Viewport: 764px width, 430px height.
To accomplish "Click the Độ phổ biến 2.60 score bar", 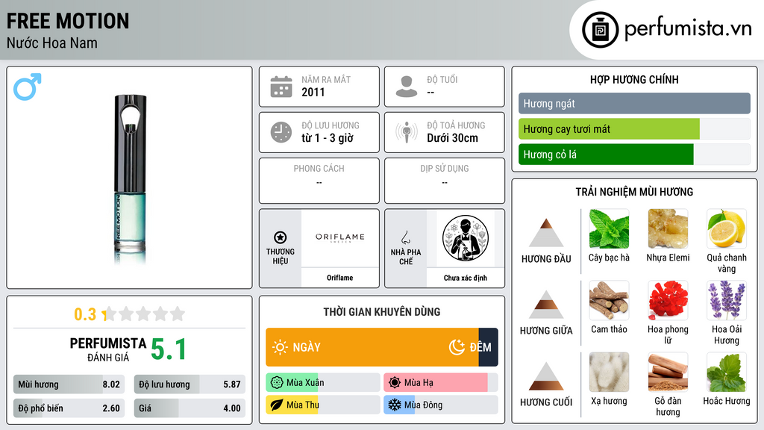I will (69, 408).
